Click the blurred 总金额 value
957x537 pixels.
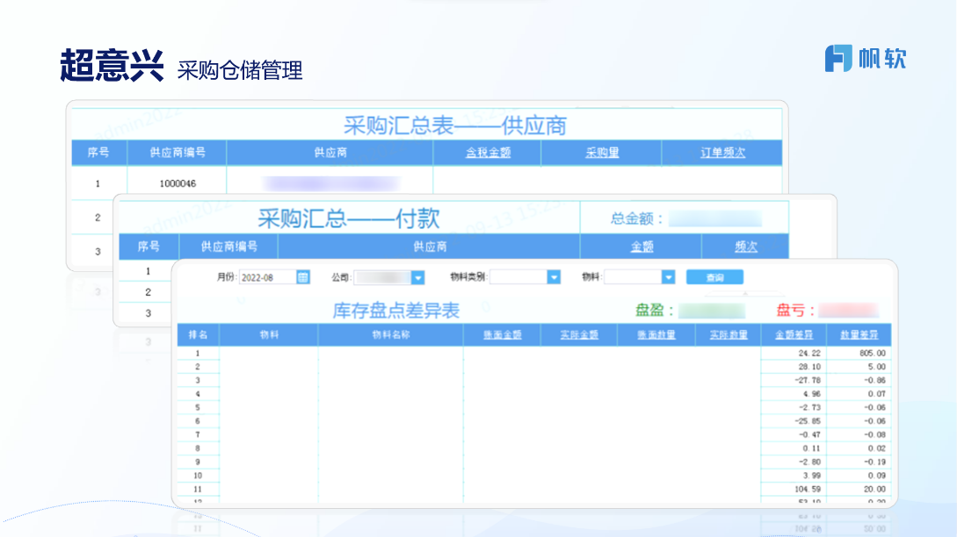click(x=715, y=218)
